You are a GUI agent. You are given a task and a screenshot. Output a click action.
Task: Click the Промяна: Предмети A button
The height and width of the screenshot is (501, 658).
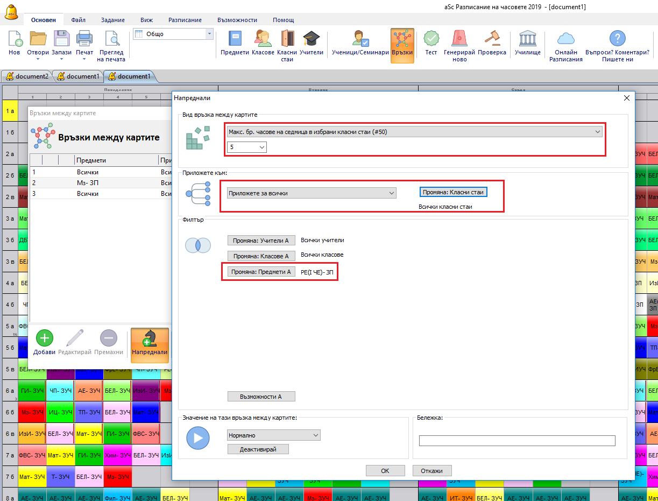pyautogui.click(x=261, y=272)
